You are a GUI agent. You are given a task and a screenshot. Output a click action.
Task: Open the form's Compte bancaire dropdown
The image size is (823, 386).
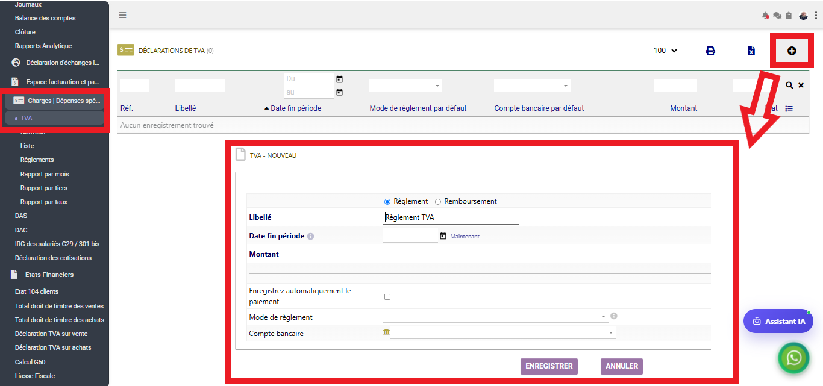pyautogui.click(x=503, y=332)
